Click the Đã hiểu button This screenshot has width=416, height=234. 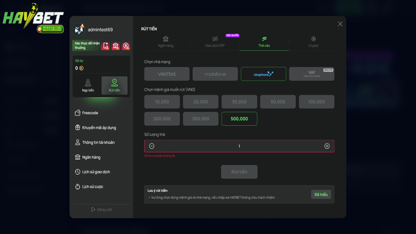point(321,194)
